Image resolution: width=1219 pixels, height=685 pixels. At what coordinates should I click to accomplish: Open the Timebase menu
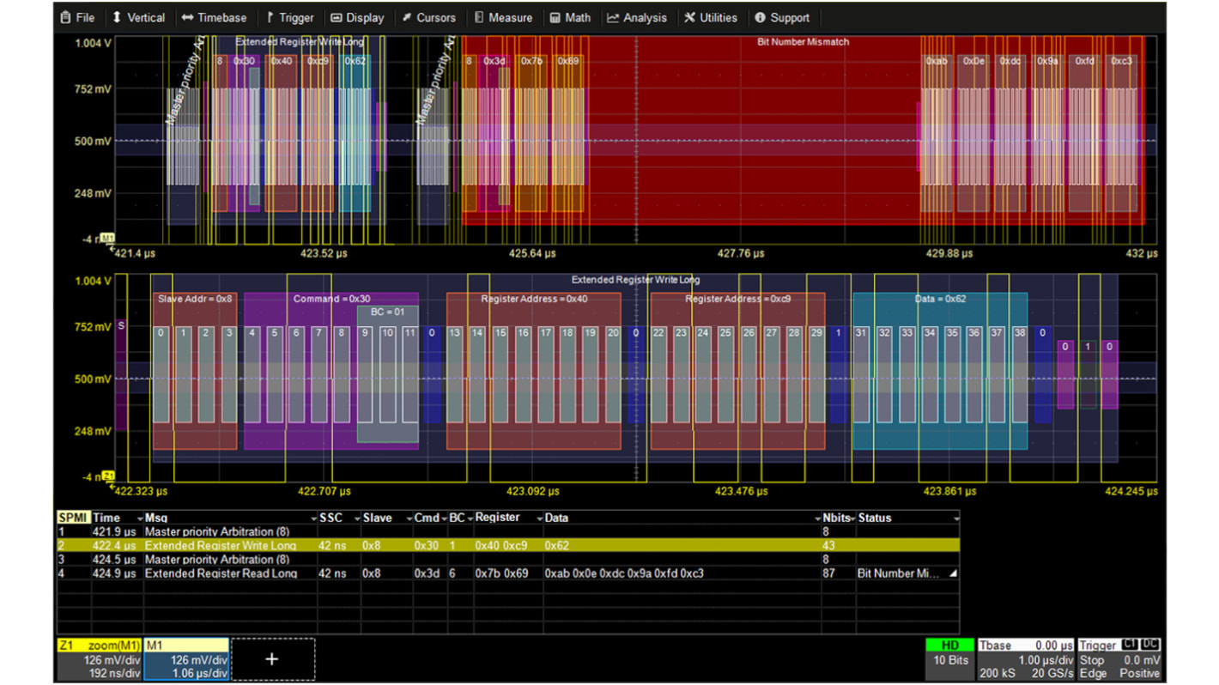[214, 17]
